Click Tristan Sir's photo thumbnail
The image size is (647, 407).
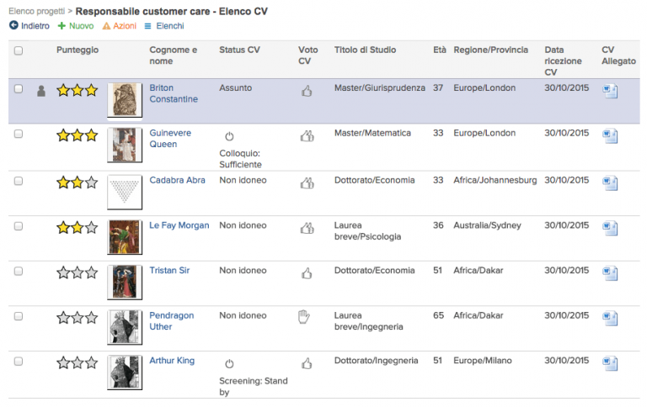[x=125, y=283]
